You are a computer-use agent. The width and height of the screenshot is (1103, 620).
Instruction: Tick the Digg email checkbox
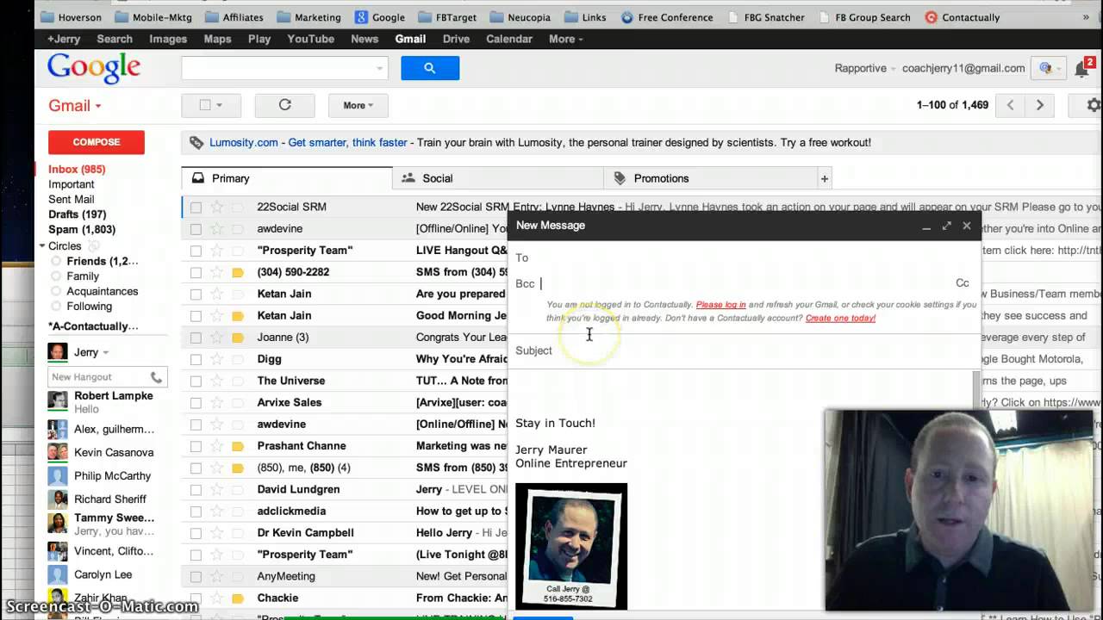pyautogui.click(x=196, y=359)
